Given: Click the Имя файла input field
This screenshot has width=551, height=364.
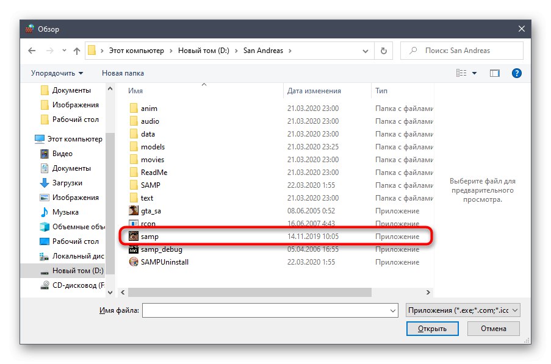Looking at the screenshot, I should 268,310.
